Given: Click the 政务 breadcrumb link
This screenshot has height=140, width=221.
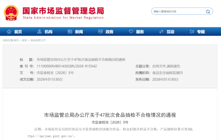Looking at the screenshot, I should (x=24, y=40).
